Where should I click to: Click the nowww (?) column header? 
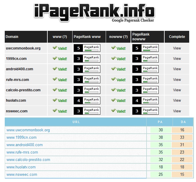click(118, 37)
